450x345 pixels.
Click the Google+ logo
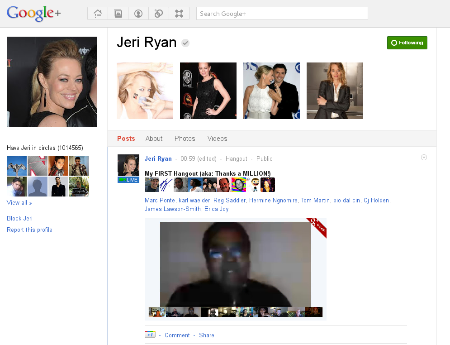[33, 14]
